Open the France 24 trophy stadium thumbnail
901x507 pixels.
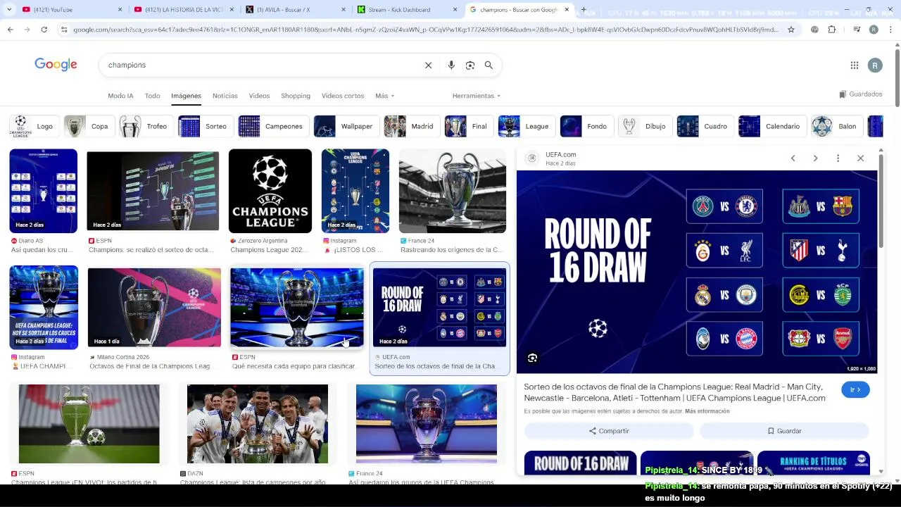click(x=453, y=191)
